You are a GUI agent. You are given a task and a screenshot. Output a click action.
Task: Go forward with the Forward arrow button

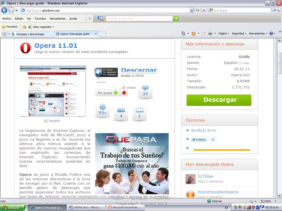(11, 11)
